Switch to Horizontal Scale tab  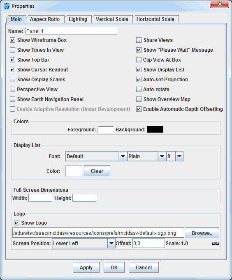(155, 19)
